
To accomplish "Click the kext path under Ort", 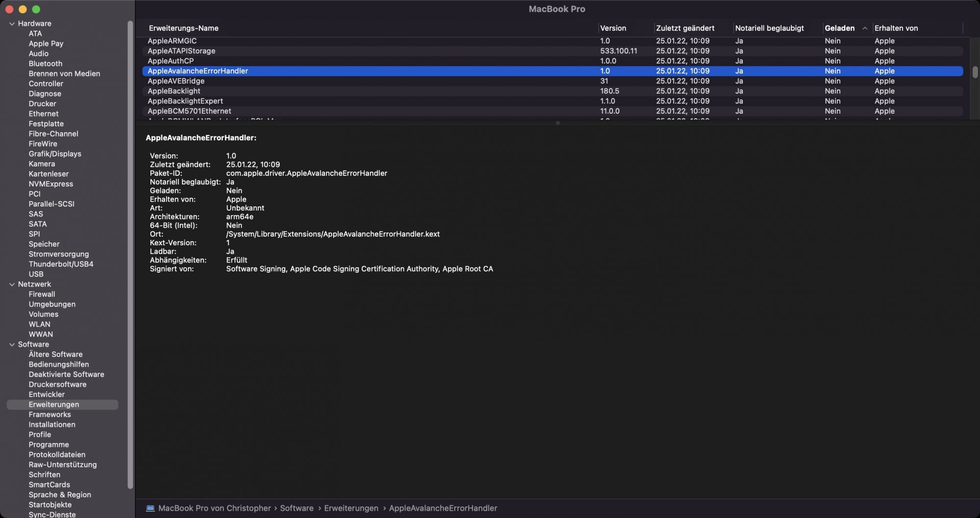I will tap(333, 235).
